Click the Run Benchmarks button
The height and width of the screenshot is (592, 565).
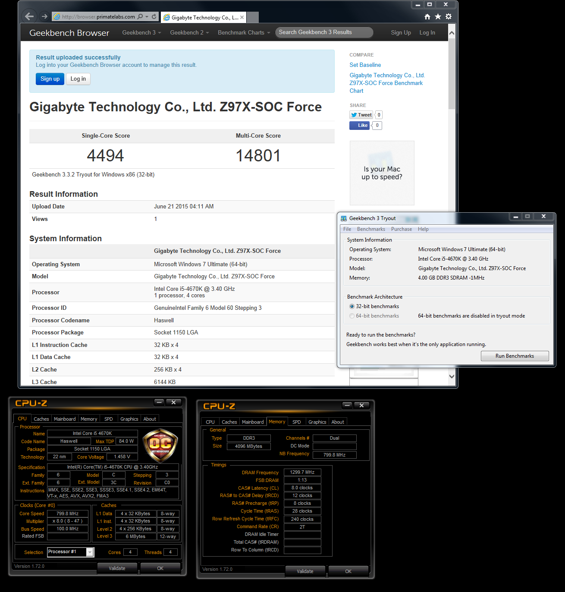[x=515, y=356]
